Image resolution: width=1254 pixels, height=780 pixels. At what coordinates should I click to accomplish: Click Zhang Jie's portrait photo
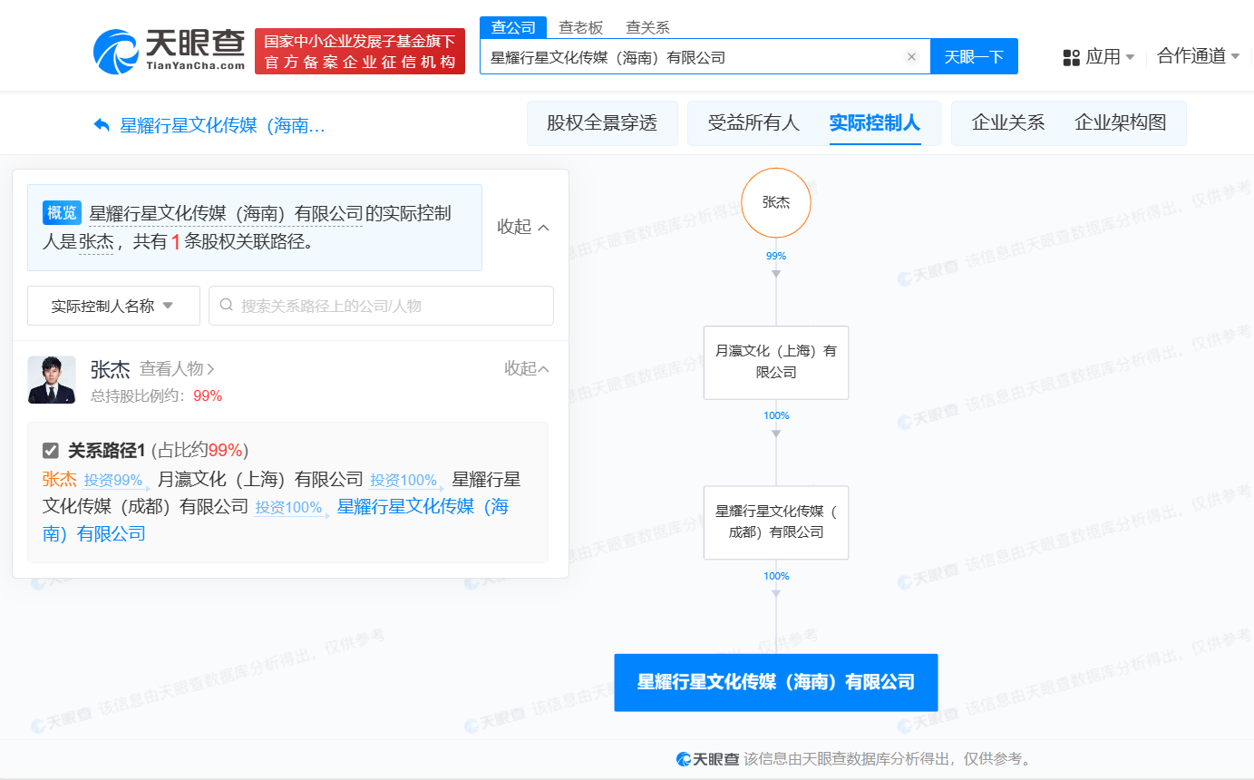click(52, 379)
